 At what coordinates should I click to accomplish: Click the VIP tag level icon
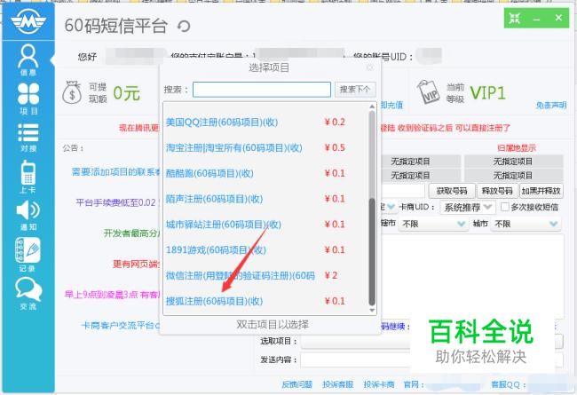click(x=429, y=92)
